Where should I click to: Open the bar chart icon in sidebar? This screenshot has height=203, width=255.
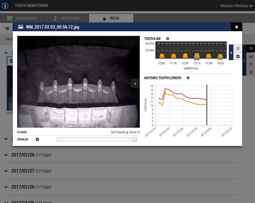251,56
